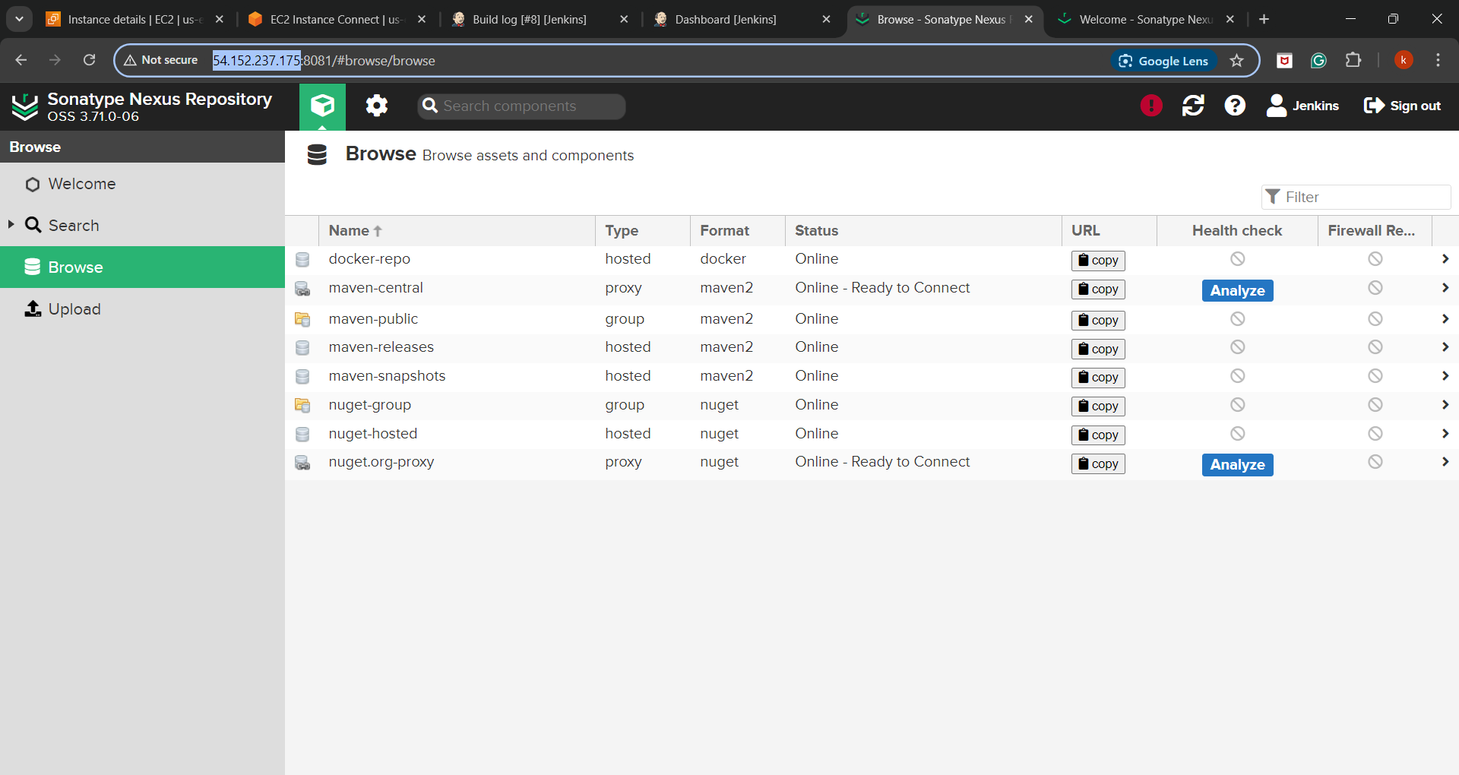Click Sign out link
Image resolution: width=1459 pixels, height=775 pixels.
[1402, 106]
